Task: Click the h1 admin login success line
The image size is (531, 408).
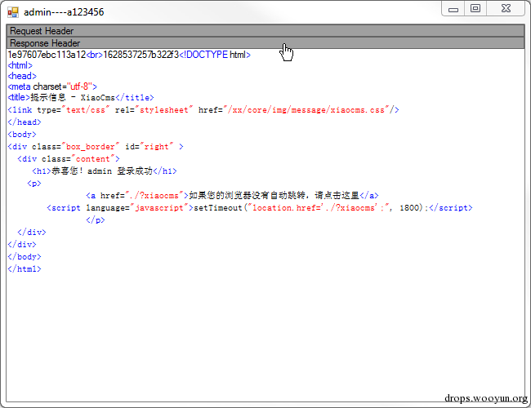Action: pos(105,171)
